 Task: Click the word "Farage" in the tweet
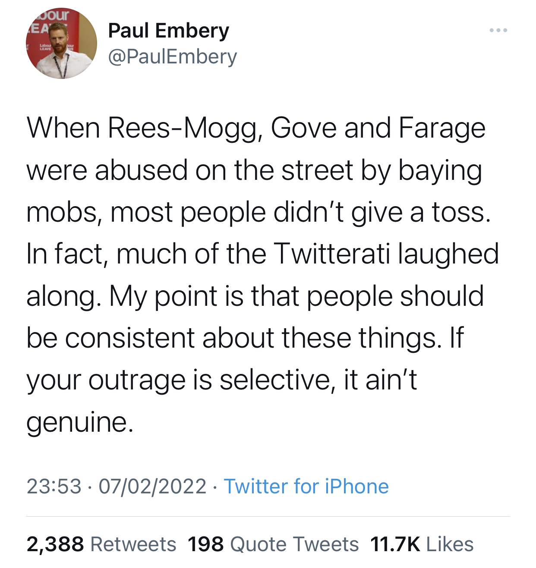click(442, 129)
